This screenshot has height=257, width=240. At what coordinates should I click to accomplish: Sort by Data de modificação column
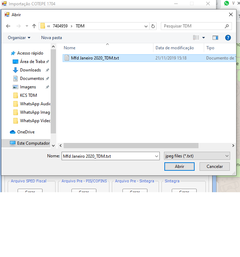[x=175, y=48]
